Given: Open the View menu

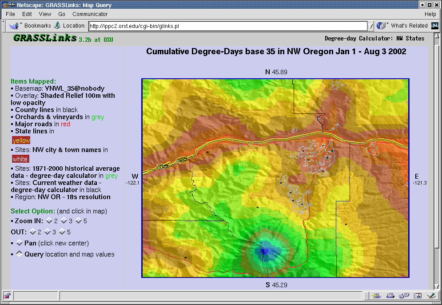Looking at the screenshot, I should pos(45,14).
